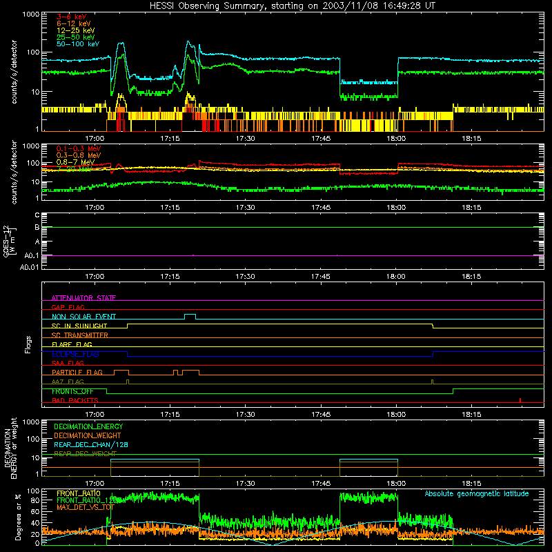Click 17:00 time label under keV panel
The image size is (552, 552).
point(95,139)
